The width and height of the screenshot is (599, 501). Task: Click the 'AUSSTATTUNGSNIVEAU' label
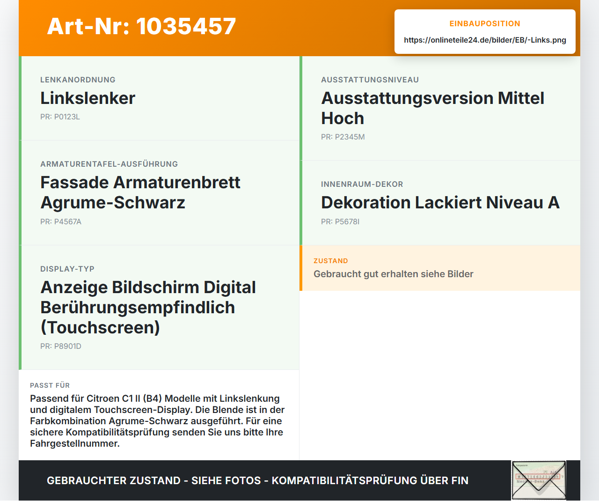point(370,80)
